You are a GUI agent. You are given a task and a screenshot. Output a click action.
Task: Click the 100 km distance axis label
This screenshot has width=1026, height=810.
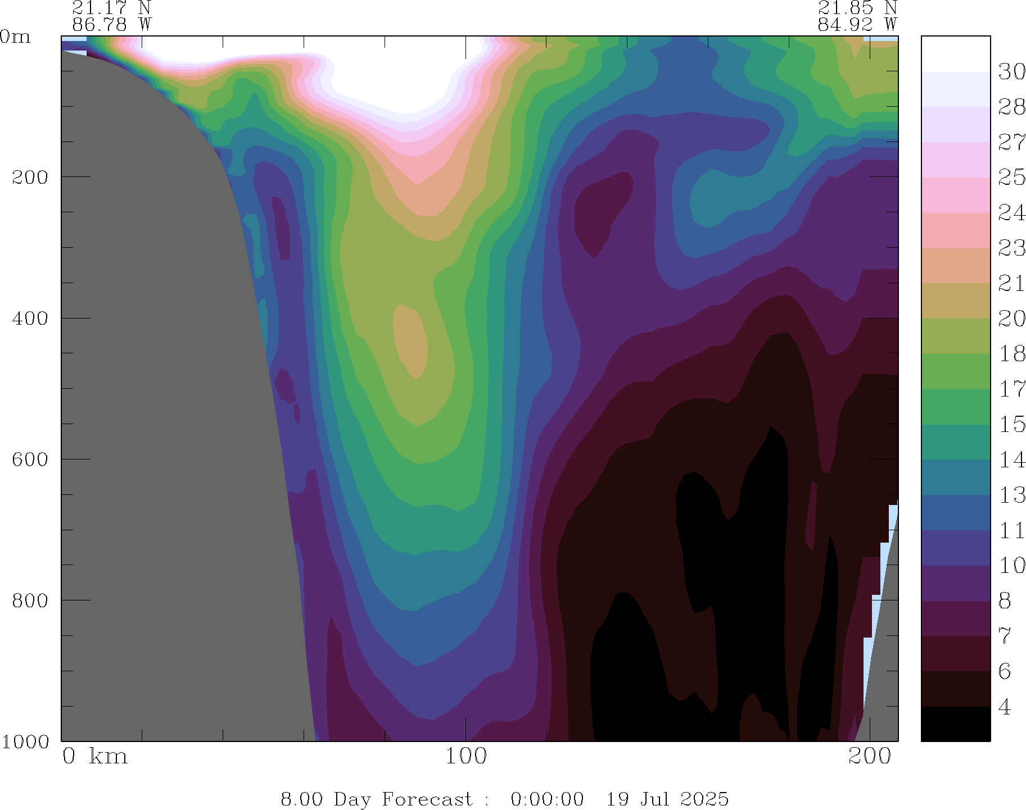(466, 757)
